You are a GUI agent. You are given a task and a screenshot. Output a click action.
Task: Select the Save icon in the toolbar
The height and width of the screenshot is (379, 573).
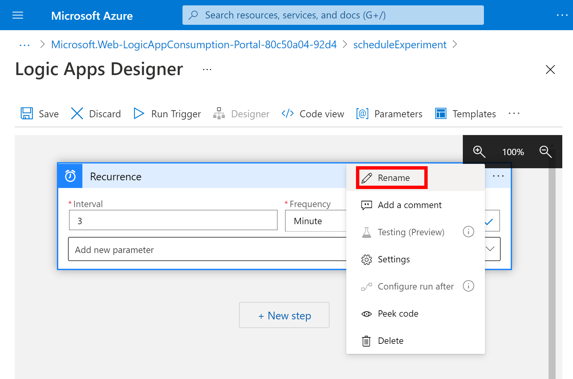click(27, 114)
